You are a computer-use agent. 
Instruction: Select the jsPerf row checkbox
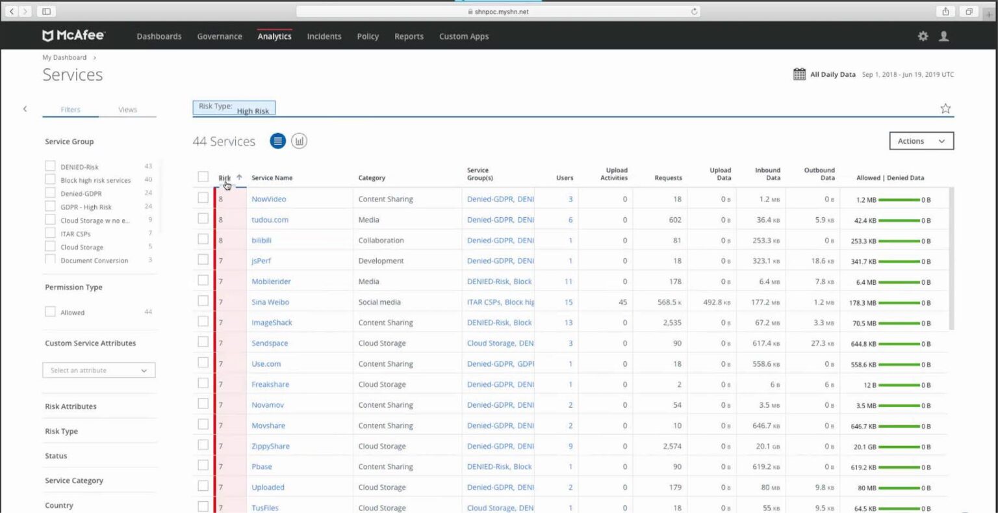(x=203, y=260)
